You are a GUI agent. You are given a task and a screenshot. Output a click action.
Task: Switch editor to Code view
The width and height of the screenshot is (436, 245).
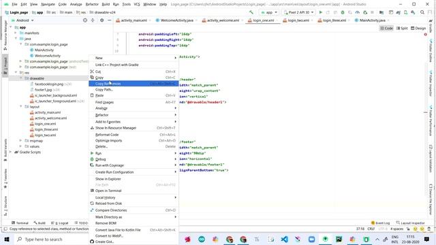pos(386,28)
